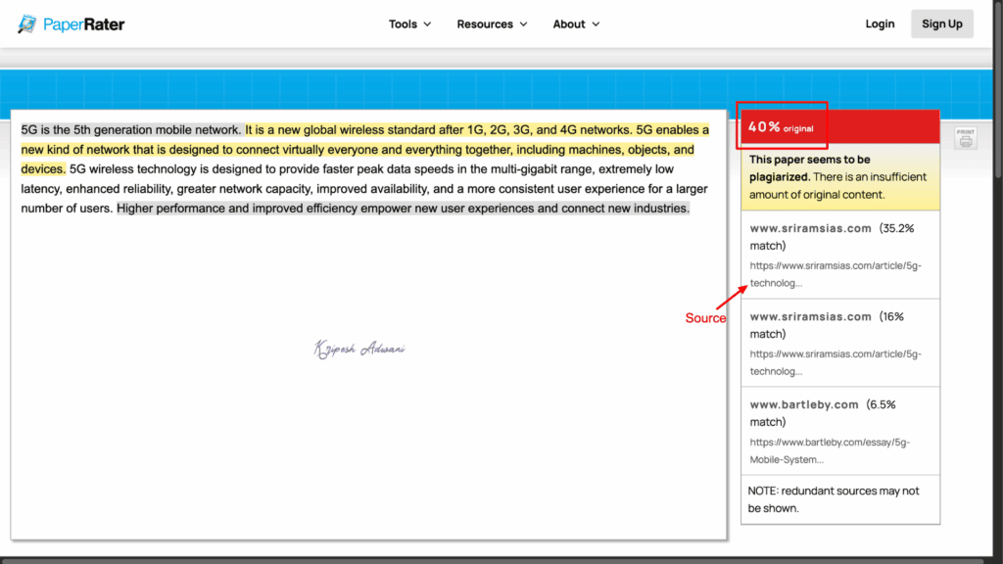Screen dimensions: 1003x564
Task: Click the Kriposh Aduwani signature
Action: click(358, 348)
